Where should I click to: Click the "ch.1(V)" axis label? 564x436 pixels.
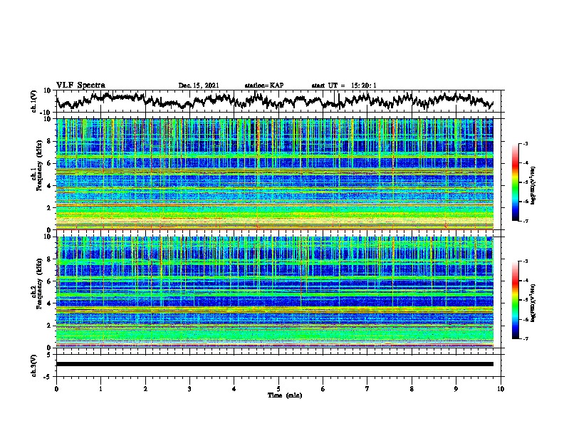(x=34, y=101)
